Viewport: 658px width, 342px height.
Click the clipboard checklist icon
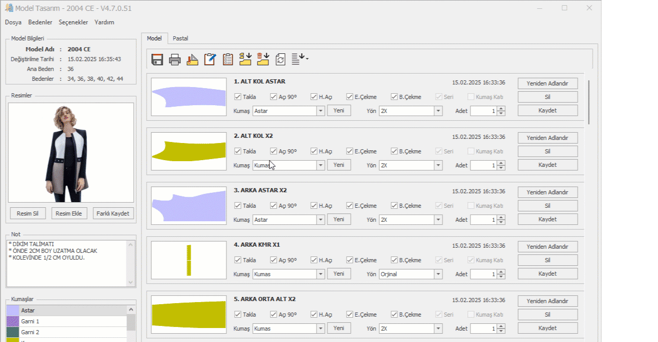(x=227, y=60)
